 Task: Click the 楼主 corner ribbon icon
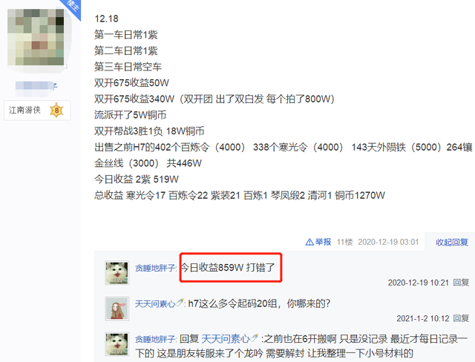point(72,7)
